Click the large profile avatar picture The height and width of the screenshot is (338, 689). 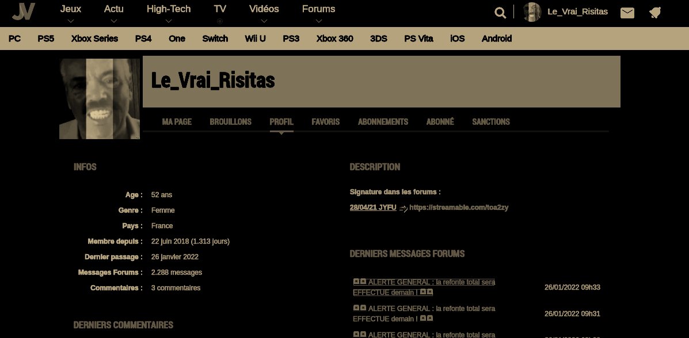tap(100, 99)
